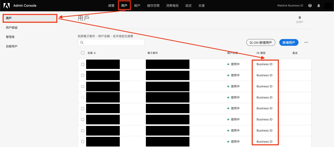Tick the checkbox of the second user row
Image resolution: width=334 pixels, height=147 pixels.
coord(83,75)
